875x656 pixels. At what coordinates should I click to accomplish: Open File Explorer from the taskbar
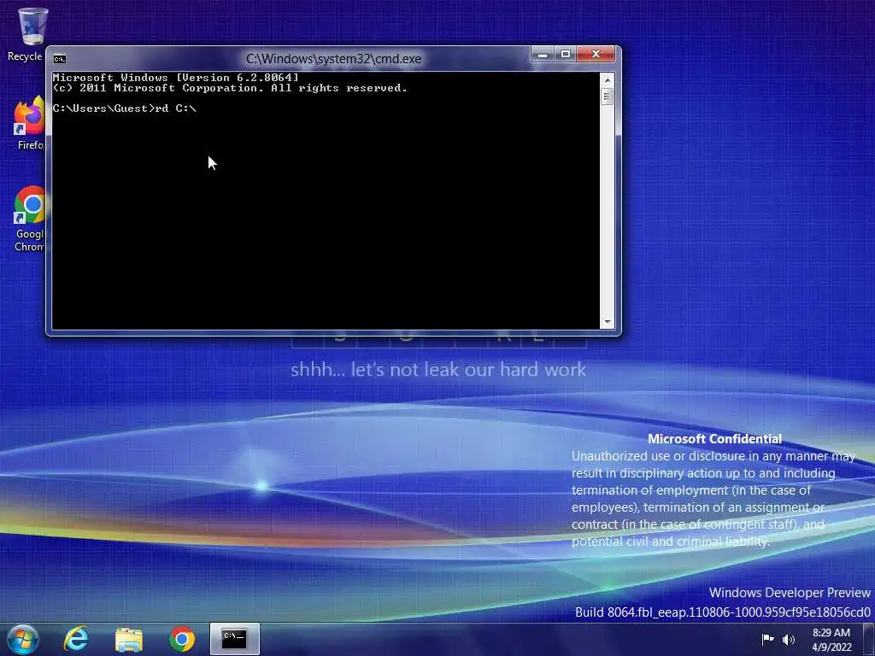pyautogui.click(x=129, y=639)
